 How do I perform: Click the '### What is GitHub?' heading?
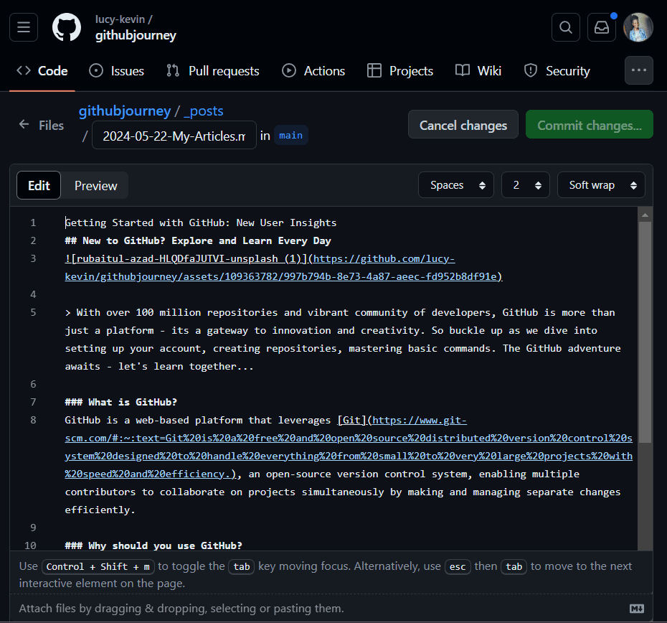tap(120, 402)
